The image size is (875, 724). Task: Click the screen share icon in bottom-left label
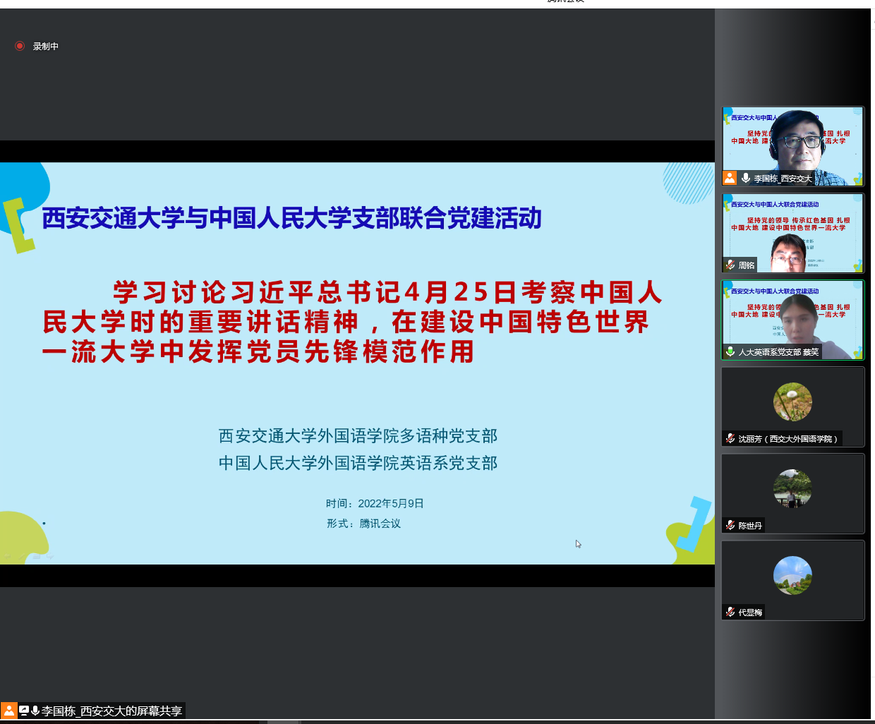click(x=24, y=711)
